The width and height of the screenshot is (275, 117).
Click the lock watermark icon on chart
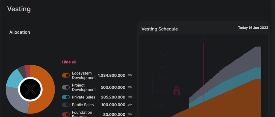[177, 91]
